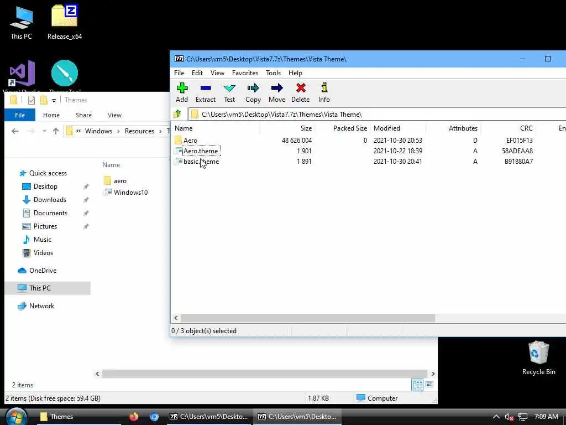Click the 7-Zip address path field
Image resolution: width=566 pixels, height=425 pixels.
tap(377, 115)
